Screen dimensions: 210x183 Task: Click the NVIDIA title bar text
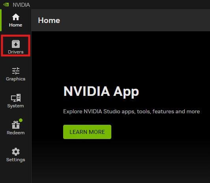coord(21,5)
